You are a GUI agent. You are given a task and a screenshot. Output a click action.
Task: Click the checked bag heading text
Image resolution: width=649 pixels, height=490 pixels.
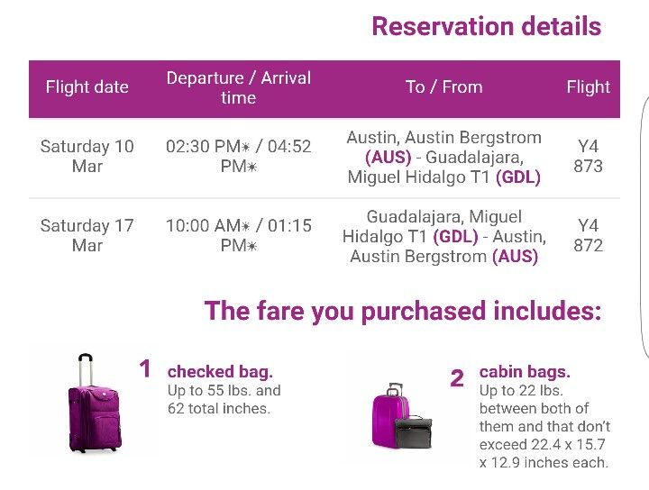coord(220,372)
